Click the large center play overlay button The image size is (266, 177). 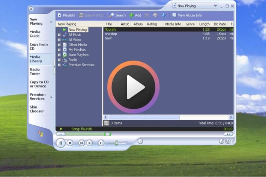pyautogui.click(x=133, y=87)
